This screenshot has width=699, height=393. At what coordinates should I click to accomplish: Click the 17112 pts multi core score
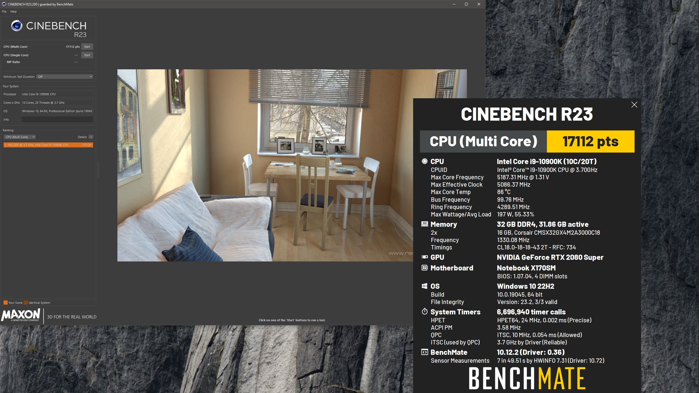(73, 47)
